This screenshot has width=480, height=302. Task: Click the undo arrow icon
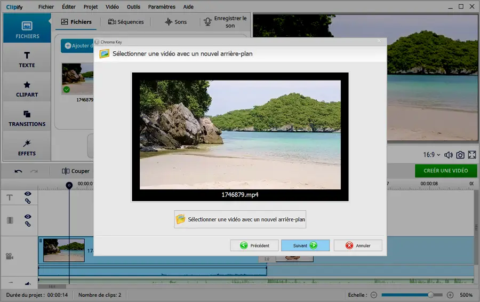[x=18, y=171]
